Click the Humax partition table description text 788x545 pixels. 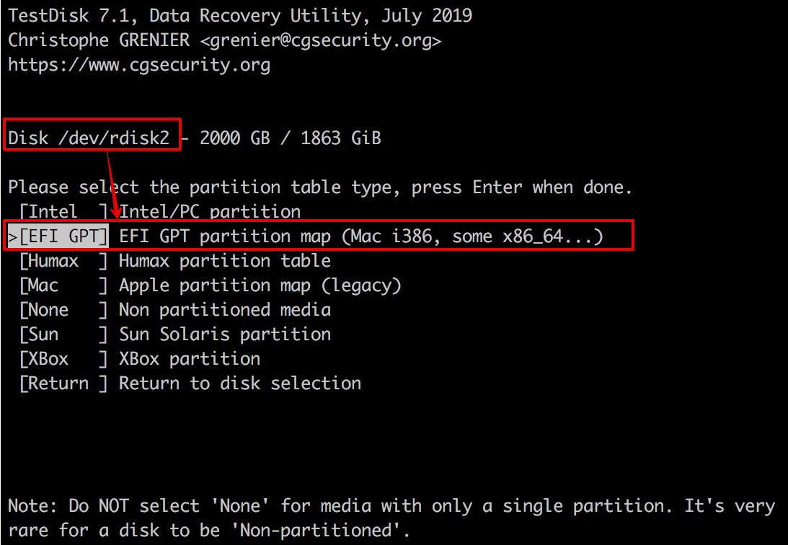225,261
